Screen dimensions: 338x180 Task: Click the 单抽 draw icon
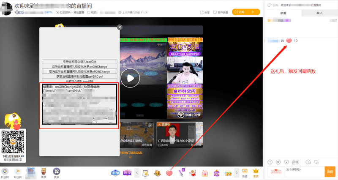pos(115,173)
